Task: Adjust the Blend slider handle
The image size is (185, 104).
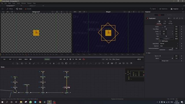Action: 172,58
